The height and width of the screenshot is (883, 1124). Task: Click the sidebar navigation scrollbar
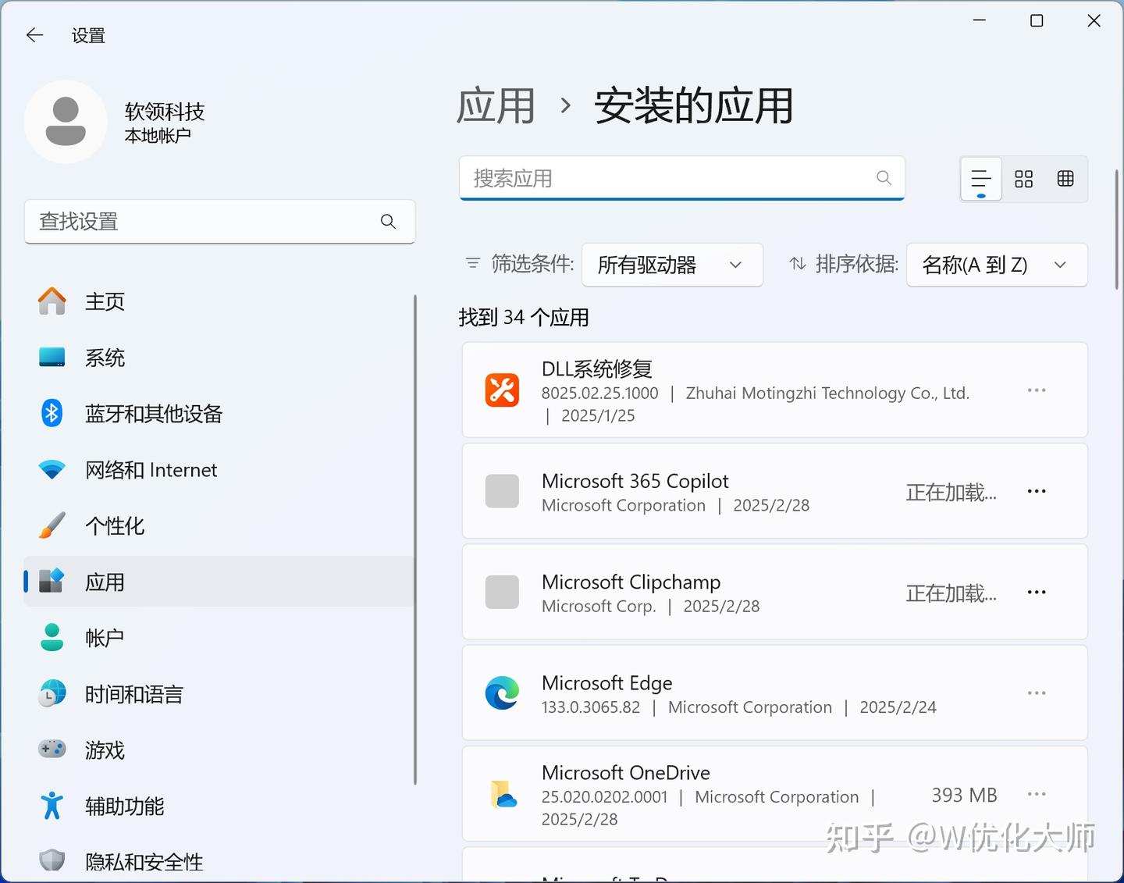tap(415, 539)
